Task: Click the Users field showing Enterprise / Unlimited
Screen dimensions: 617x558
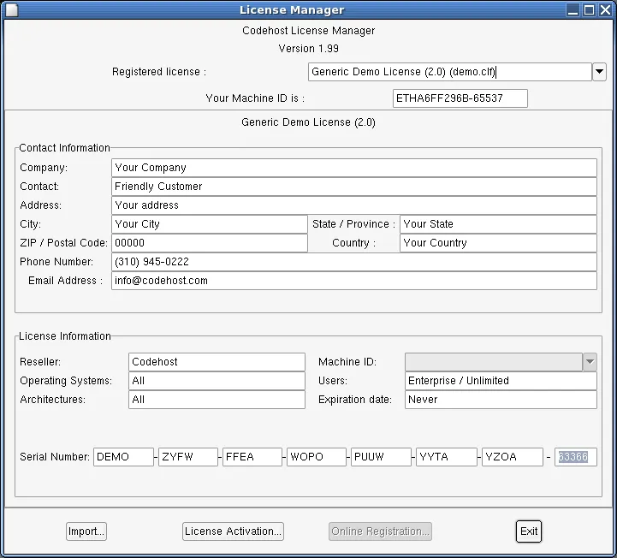Action: pos(501,381)
